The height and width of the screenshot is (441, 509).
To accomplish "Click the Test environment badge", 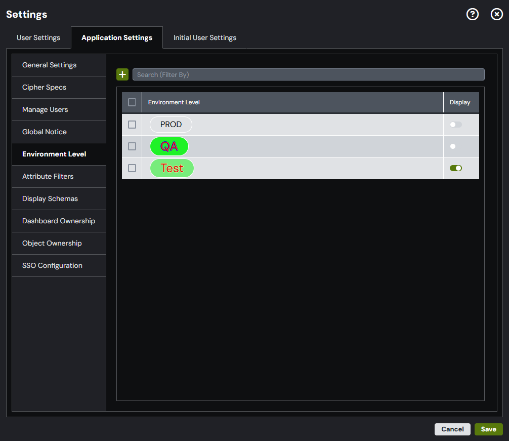I will (172, 168).
